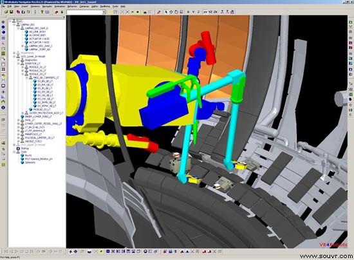354x260 pixels.
Task: Click the binoculars find icon
Action: click(145, 12)
